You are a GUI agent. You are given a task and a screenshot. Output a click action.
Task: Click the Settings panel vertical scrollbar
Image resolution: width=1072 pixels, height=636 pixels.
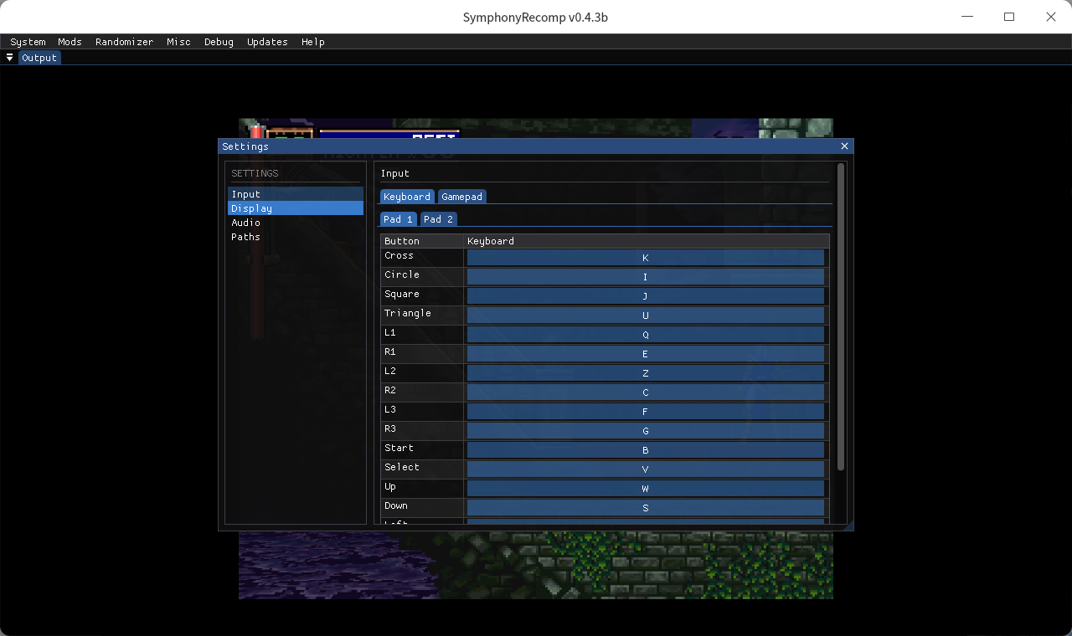[841, 316]
